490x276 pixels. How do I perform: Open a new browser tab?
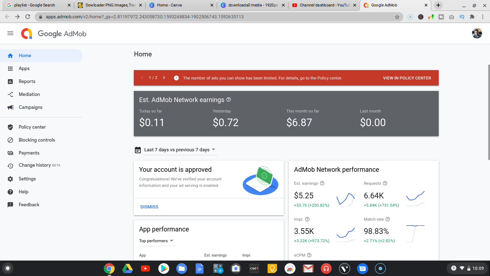438,5
